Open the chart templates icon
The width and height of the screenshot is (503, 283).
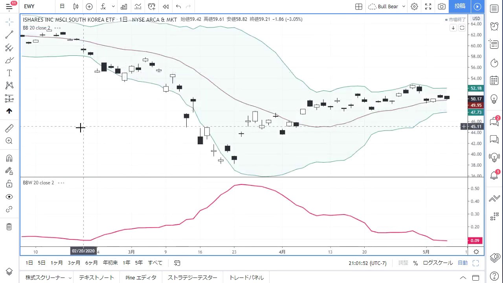(x=138, y=6)
